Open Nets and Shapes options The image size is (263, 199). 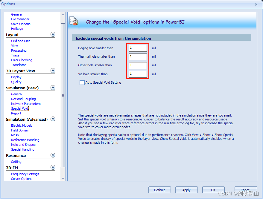(23, 145)
